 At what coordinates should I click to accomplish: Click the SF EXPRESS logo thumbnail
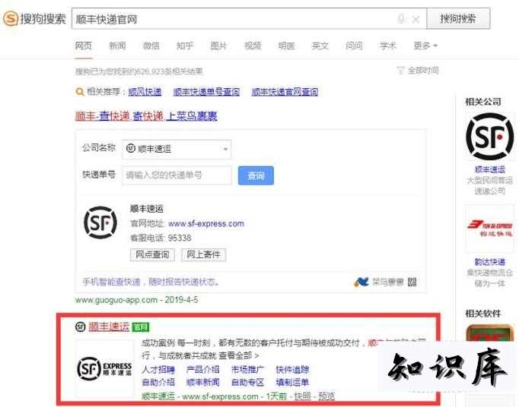pyautogui.click(x=104, y=368)
